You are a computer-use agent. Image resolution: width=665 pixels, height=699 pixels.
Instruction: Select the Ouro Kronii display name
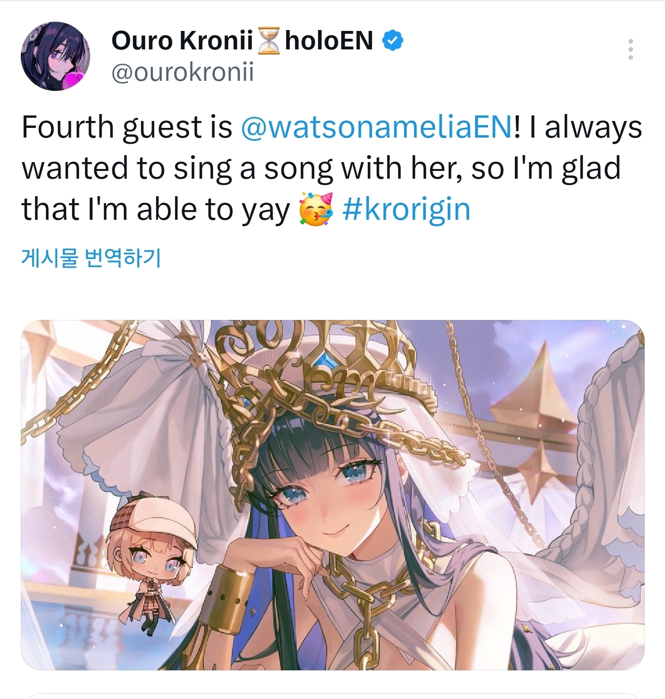tap(182, 41)
